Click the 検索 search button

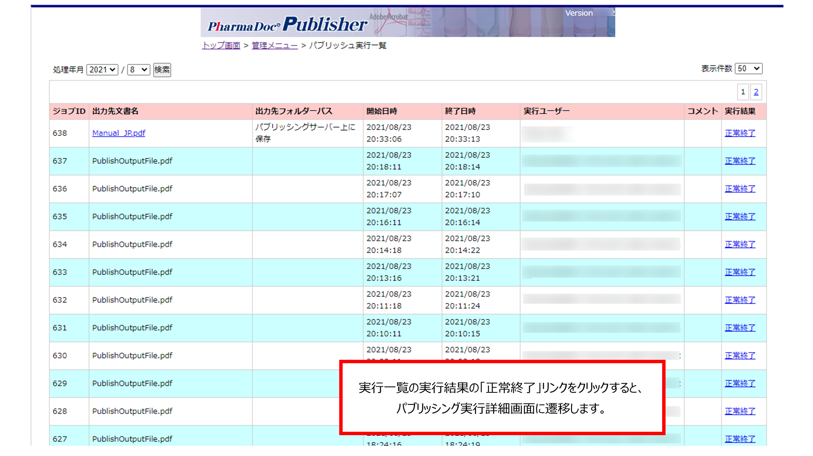162,70
